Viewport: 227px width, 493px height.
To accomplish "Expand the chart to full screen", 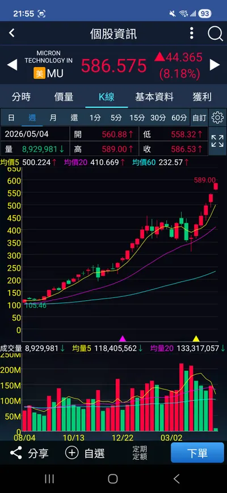I will click(217, 141).
